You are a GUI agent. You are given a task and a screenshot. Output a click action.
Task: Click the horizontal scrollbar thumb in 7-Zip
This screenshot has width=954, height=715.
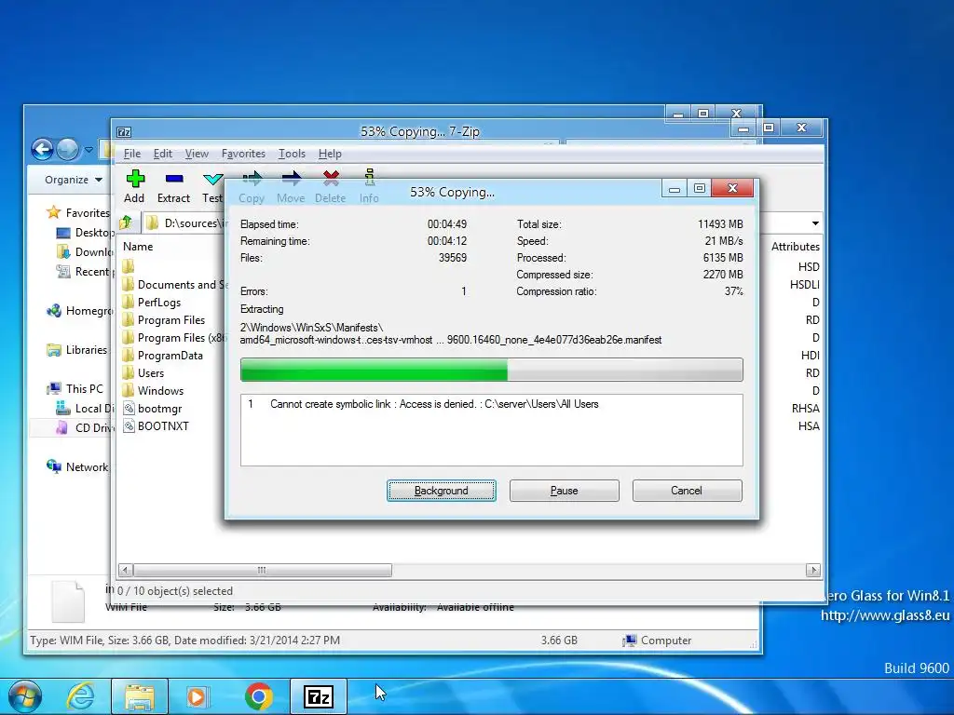(x=263, y=571)
